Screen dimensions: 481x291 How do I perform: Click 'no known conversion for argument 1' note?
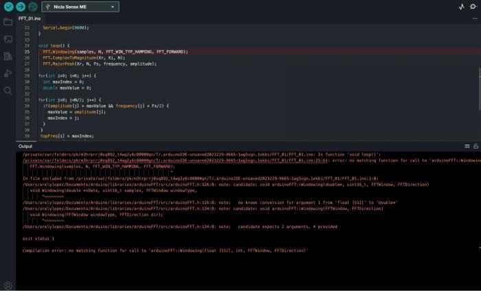pyautogui.click(x=210, y=202)
